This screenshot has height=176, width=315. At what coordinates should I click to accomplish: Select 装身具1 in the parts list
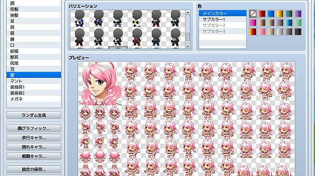[x=34, y=87]
